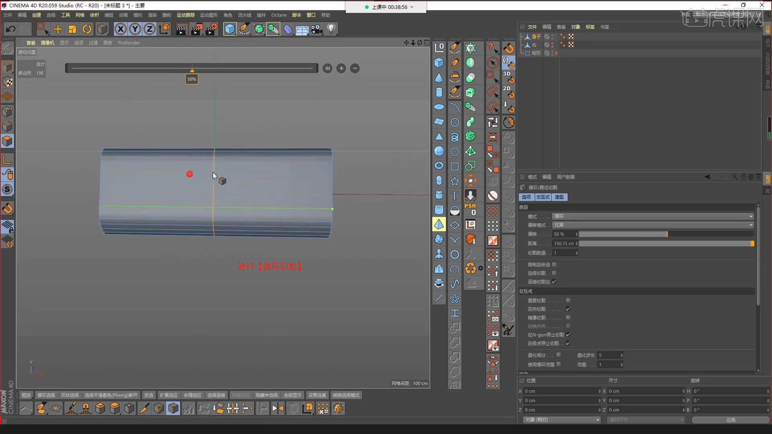The width and height of the screenshot is (772, 434).
Task: Click the X position input field
Action: 562,391
